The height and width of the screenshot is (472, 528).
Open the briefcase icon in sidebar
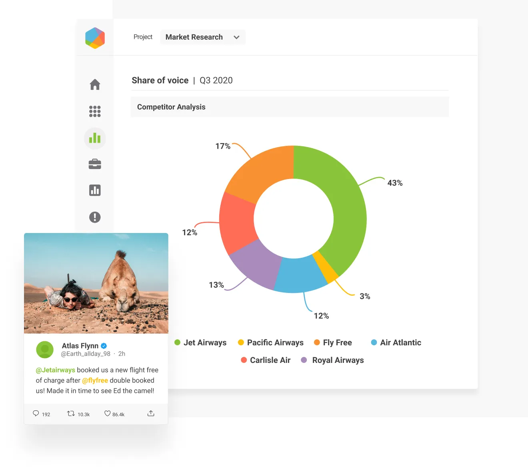coord(95,164)
